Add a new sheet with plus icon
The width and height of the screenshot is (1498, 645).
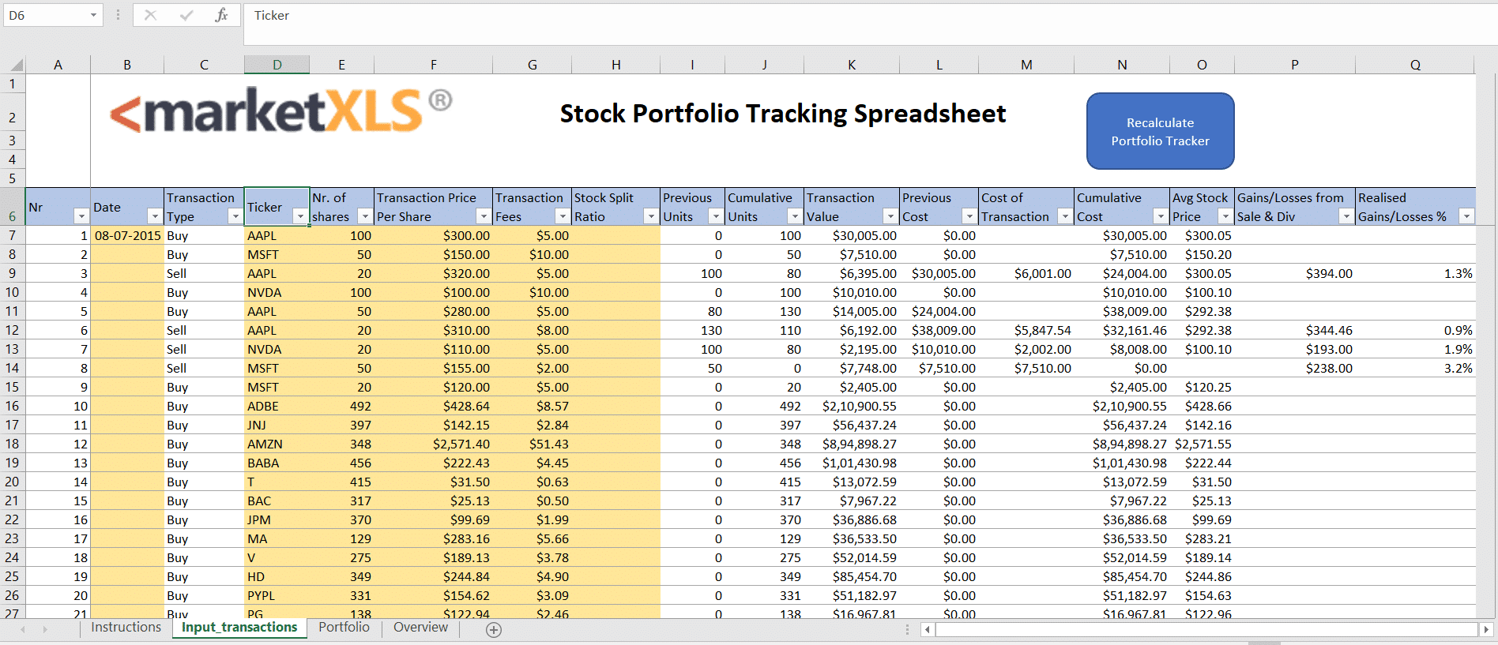[494, 629]
